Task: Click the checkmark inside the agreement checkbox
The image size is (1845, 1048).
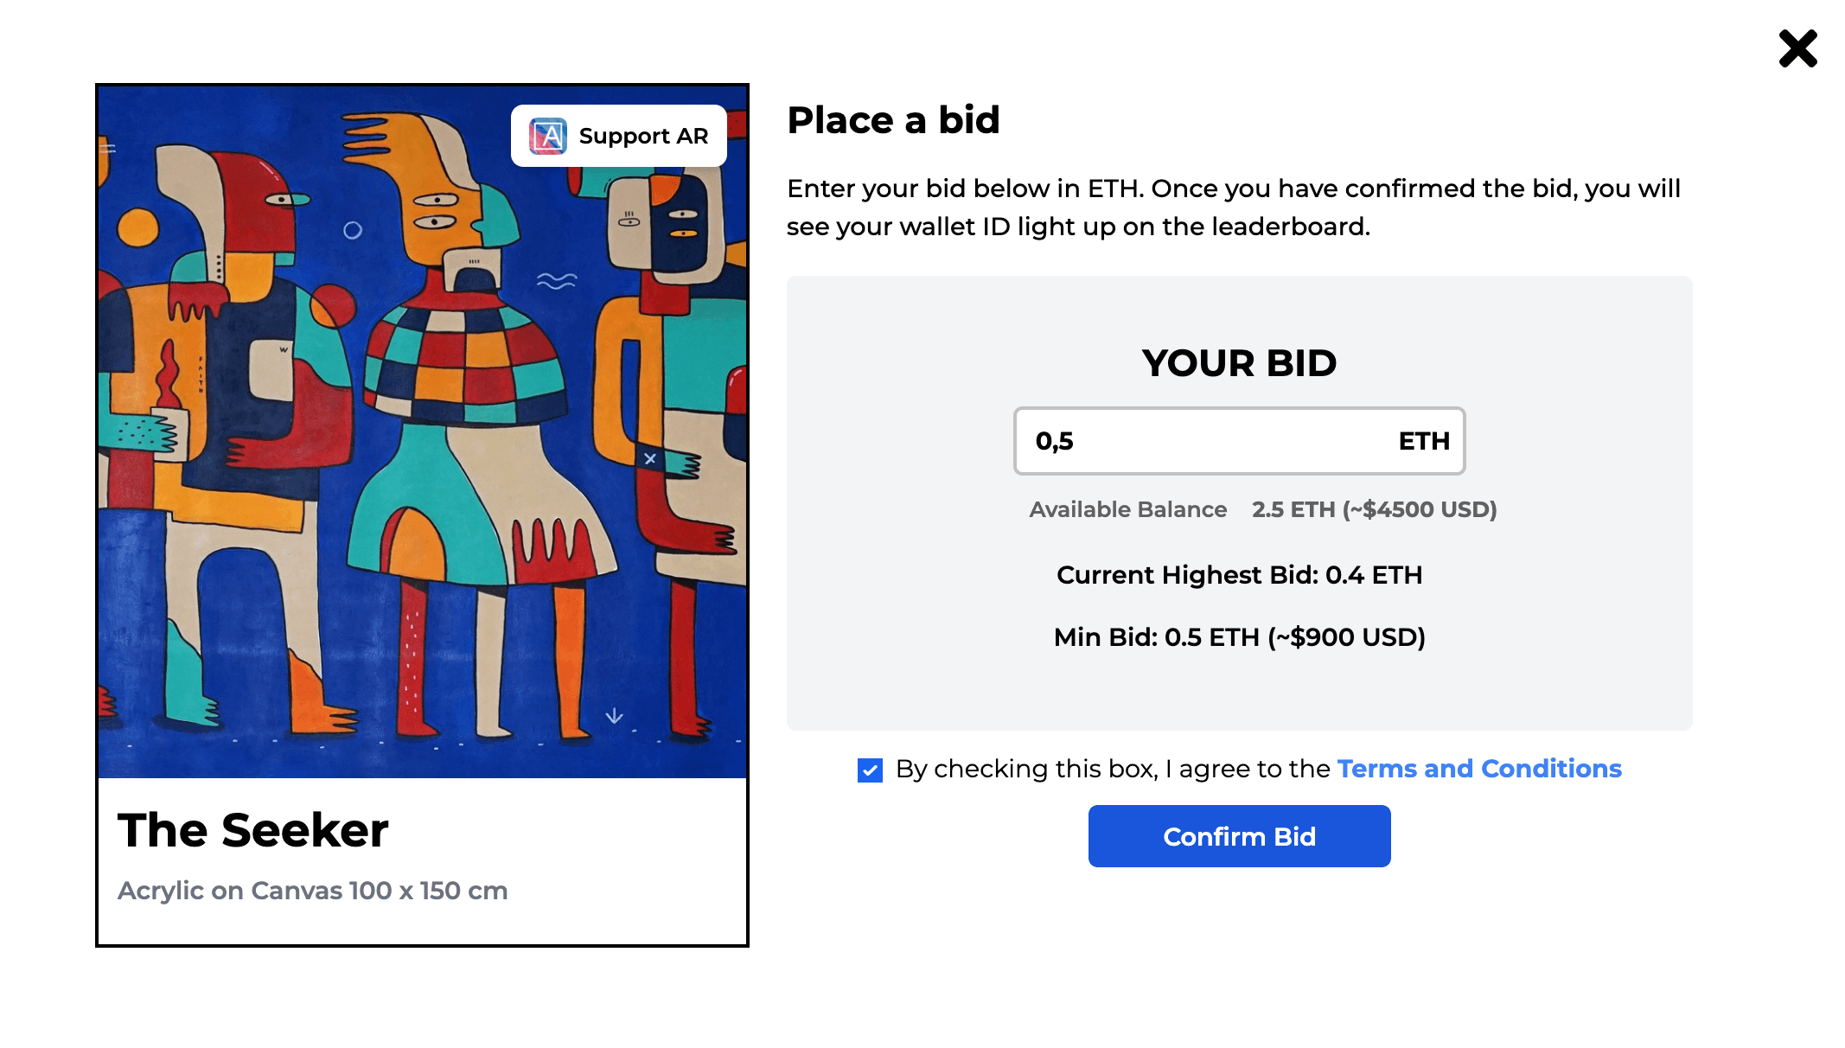Action: (x=869, y=769)
